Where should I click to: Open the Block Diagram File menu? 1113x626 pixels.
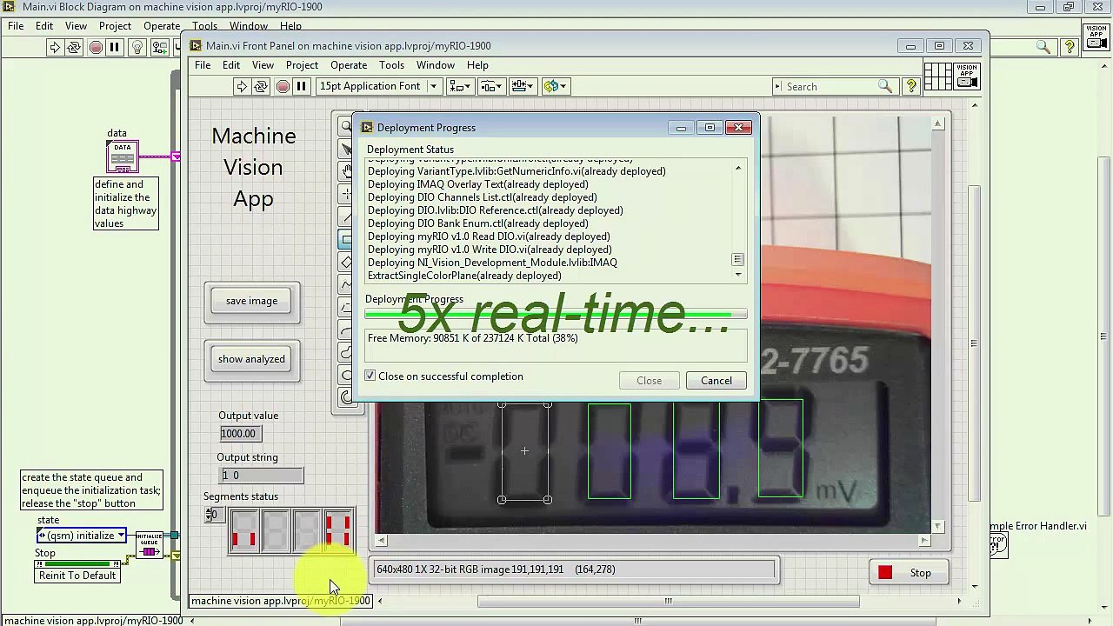pyautogui.click(x=16, y=26)
